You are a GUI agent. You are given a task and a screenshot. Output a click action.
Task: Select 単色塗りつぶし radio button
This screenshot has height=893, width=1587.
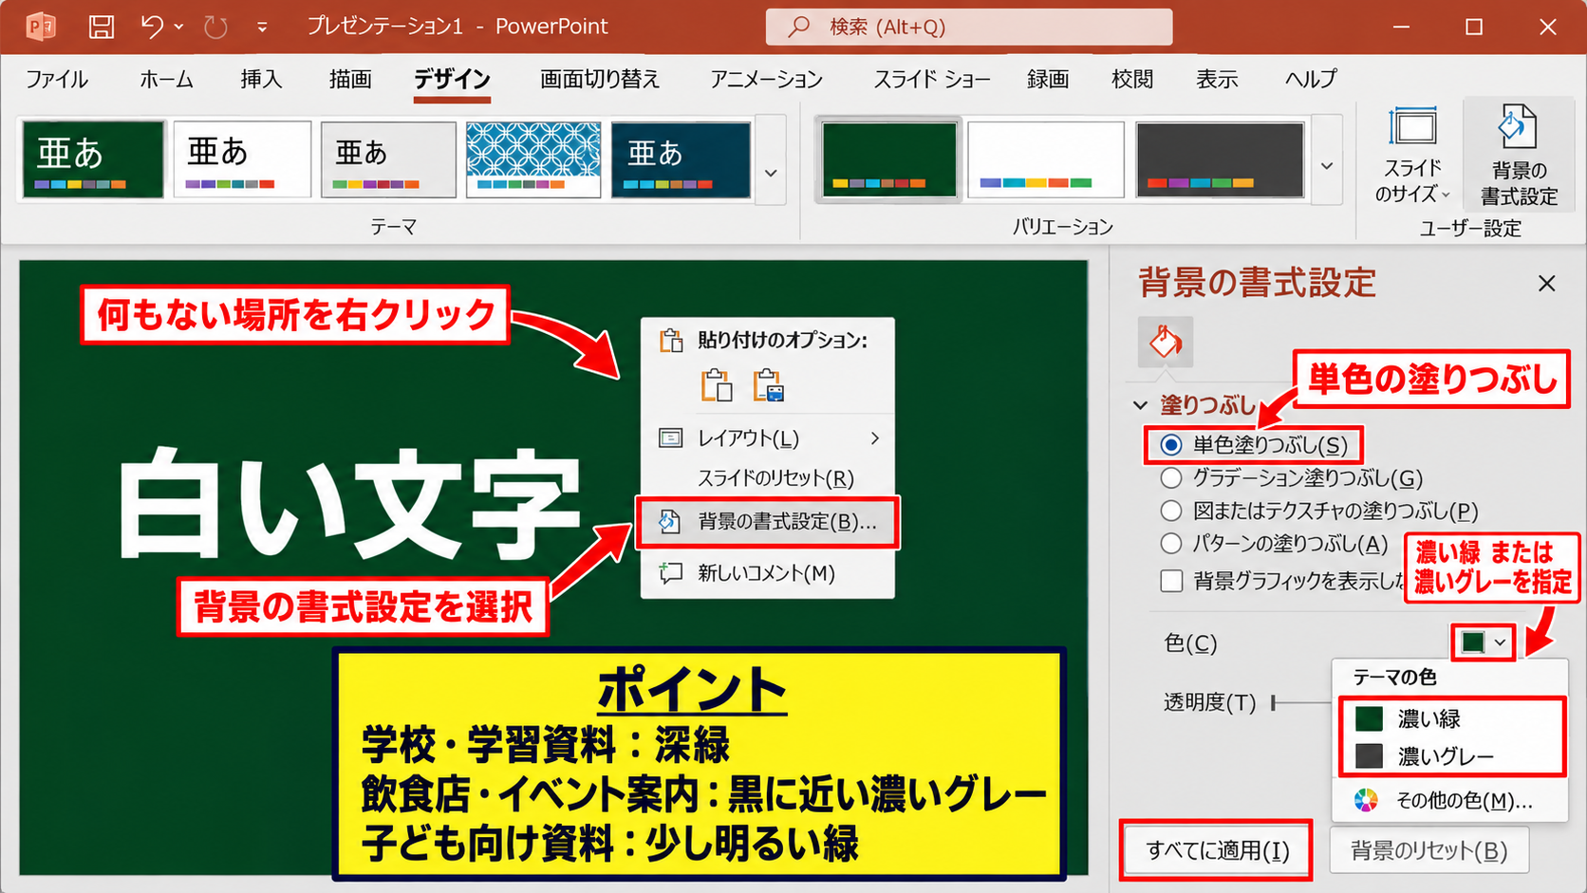[1171, 444]
